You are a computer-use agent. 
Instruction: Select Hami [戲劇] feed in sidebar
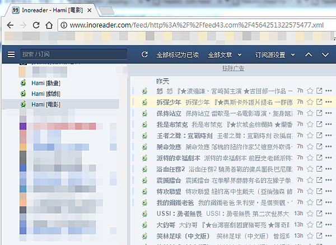pyautogui.click(x=46, y=94)
